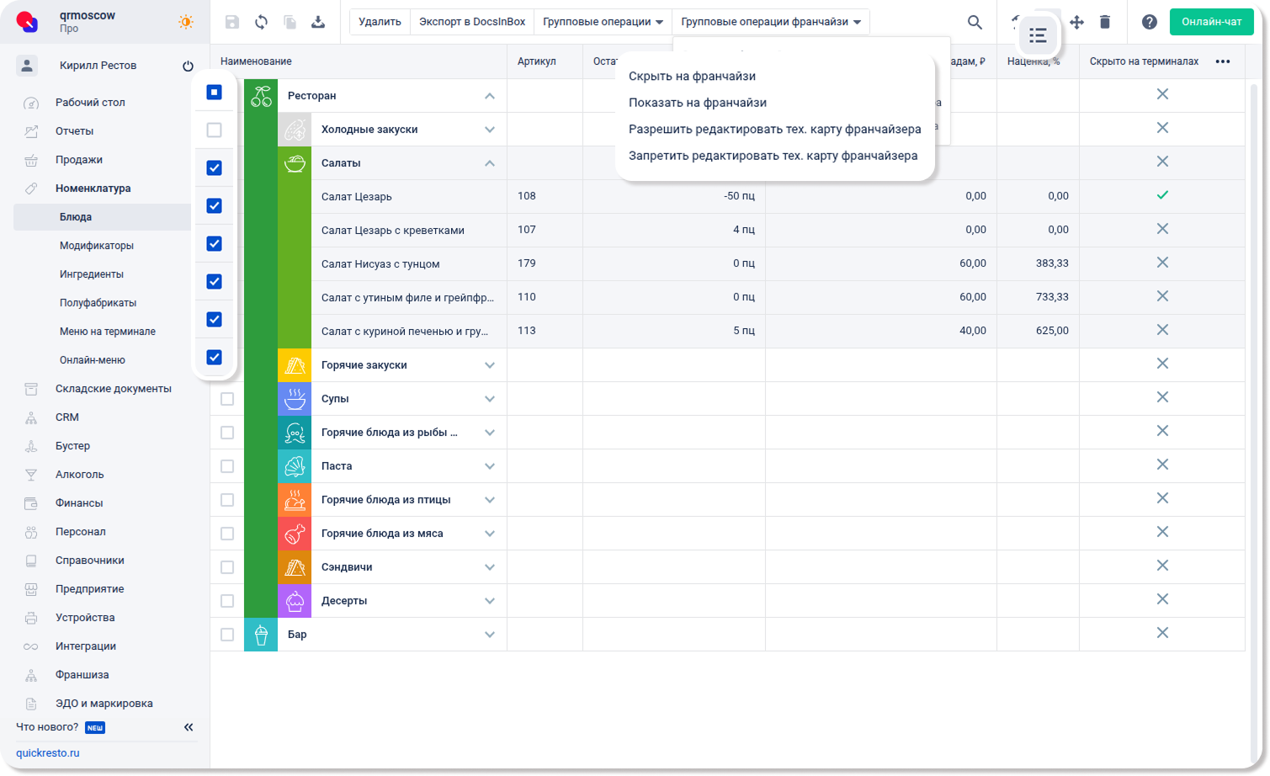1270x776 pixels.
Task: Click the save disk icon in toolbar
Action: click(232, 23)
